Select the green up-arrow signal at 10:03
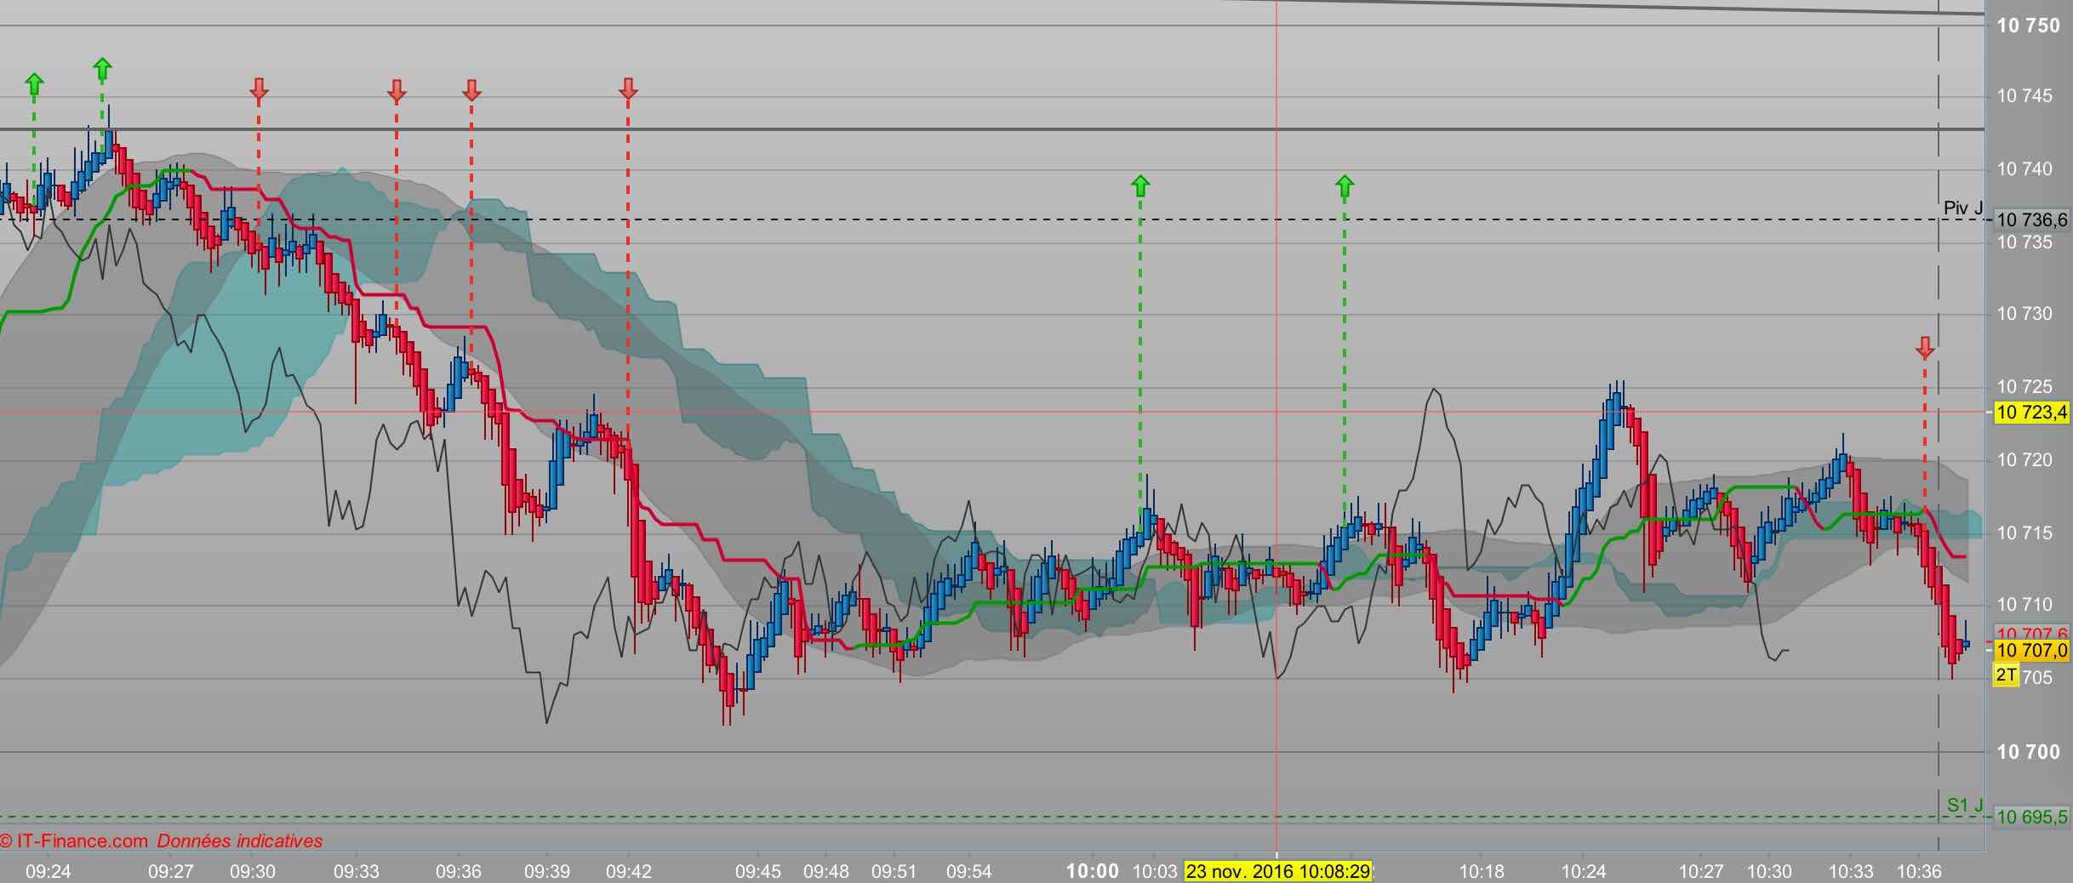The height and width of the screenshot is (883, 2073). coord(1140,185)
